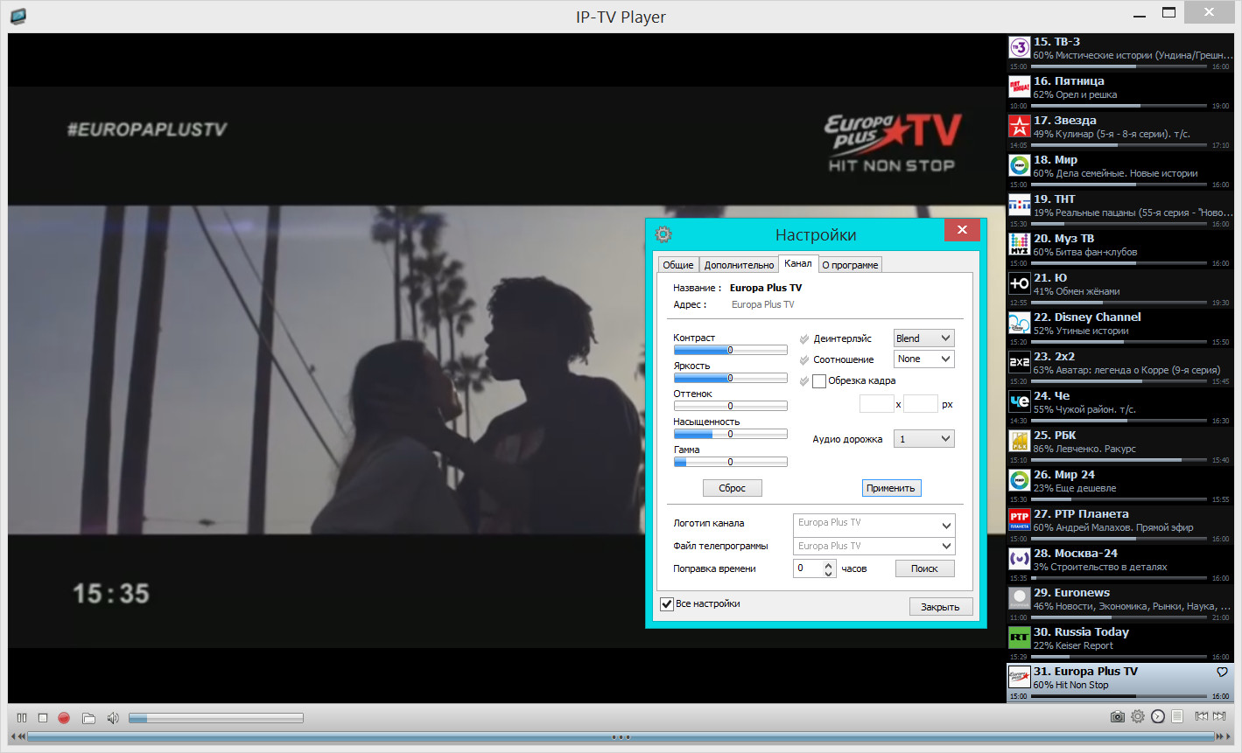Screen dimensions: 1242x753
Task: Open file via the folder icon
Action: [88, 718]
